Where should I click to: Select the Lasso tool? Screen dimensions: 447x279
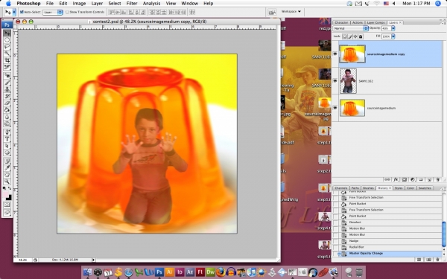tap(7, 46)
